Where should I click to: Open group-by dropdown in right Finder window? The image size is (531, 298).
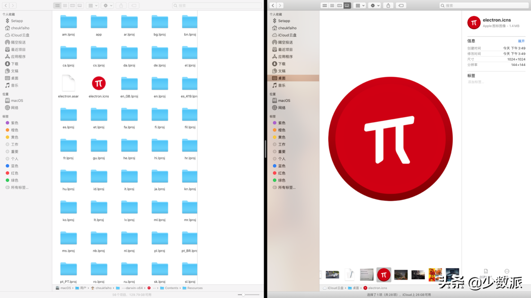click(x=360, y=5)
